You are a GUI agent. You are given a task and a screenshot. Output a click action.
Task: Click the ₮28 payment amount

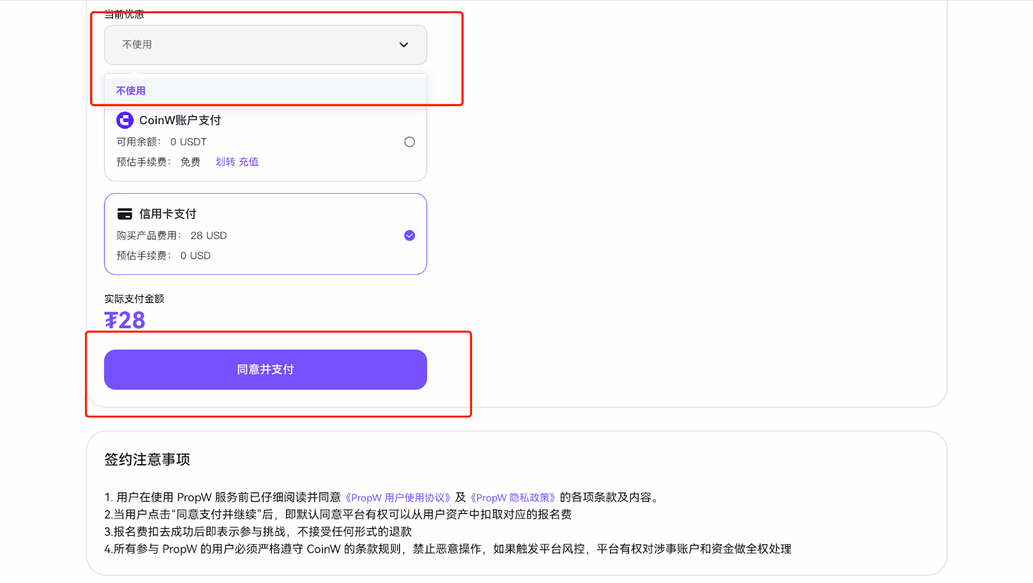(x=124, y=320)
